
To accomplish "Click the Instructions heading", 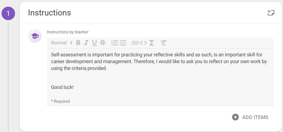I will point(49,13).
